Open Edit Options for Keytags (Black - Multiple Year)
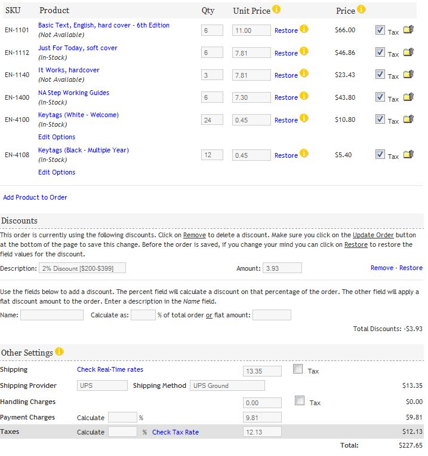Viewport: 428px width, 456px height. point(57,172)
